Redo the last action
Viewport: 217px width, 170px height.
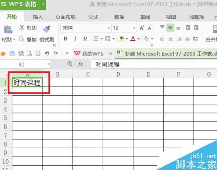56,53
